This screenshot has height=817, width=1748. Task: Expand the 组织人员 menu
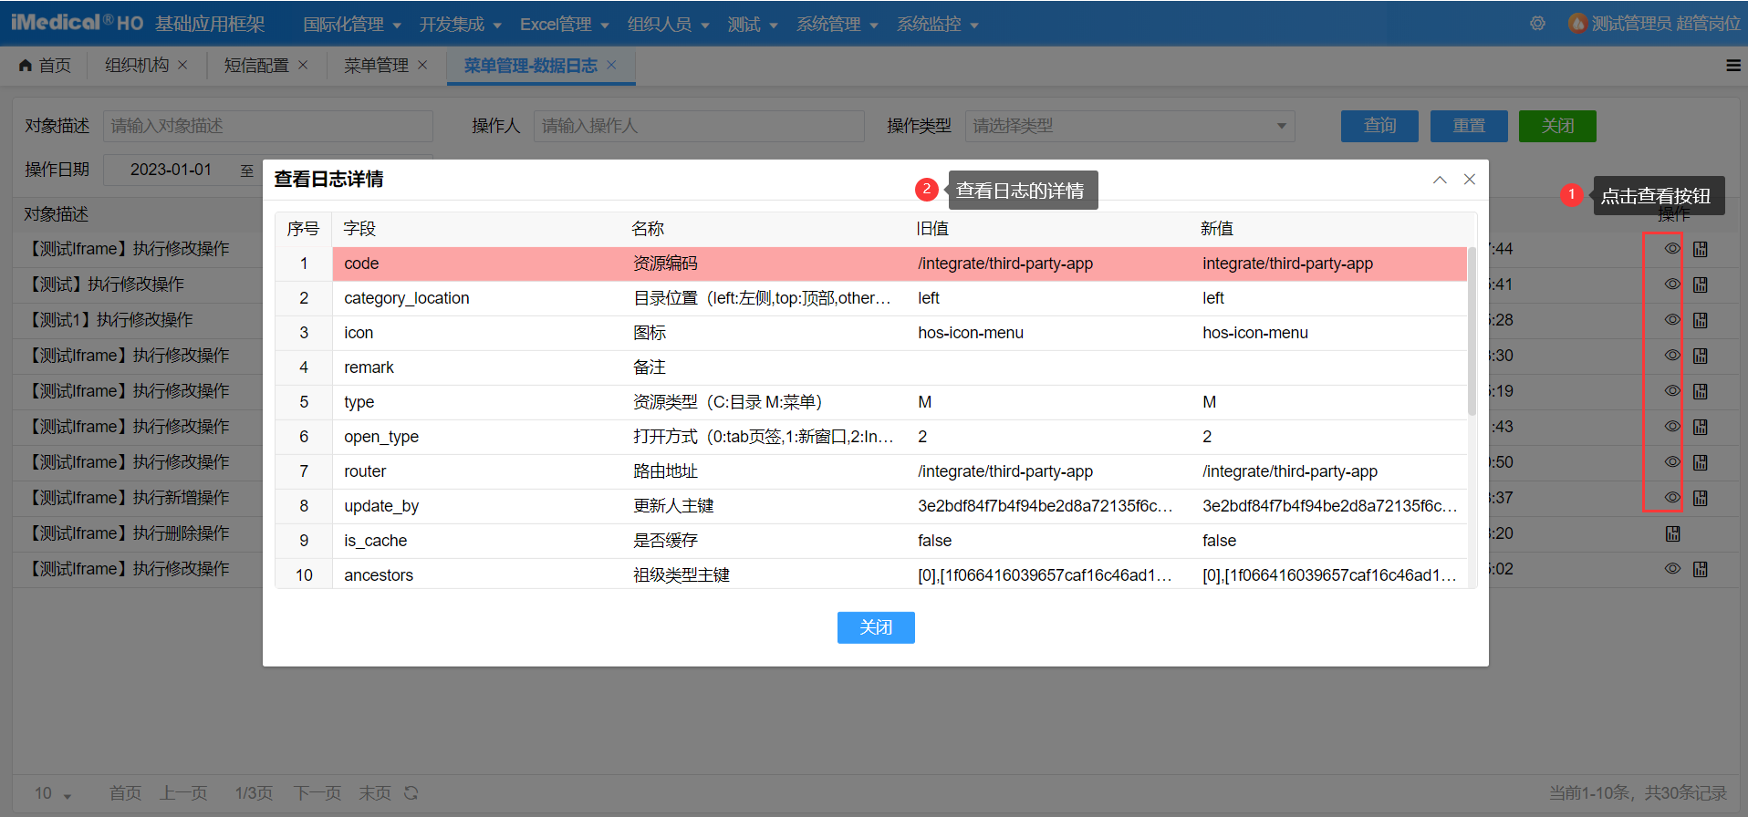tap(669, 25)
